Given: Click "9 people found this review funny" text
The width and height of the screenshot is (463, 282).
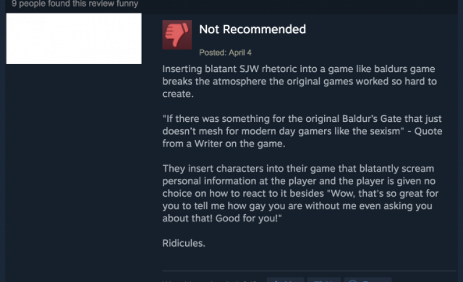Looking at the screenshot, I should click(75, 4).
